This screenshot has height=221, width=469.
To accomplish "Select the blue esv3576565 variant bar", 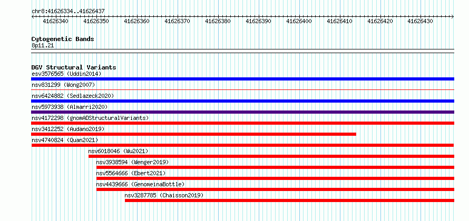I will tap(242, 79).
